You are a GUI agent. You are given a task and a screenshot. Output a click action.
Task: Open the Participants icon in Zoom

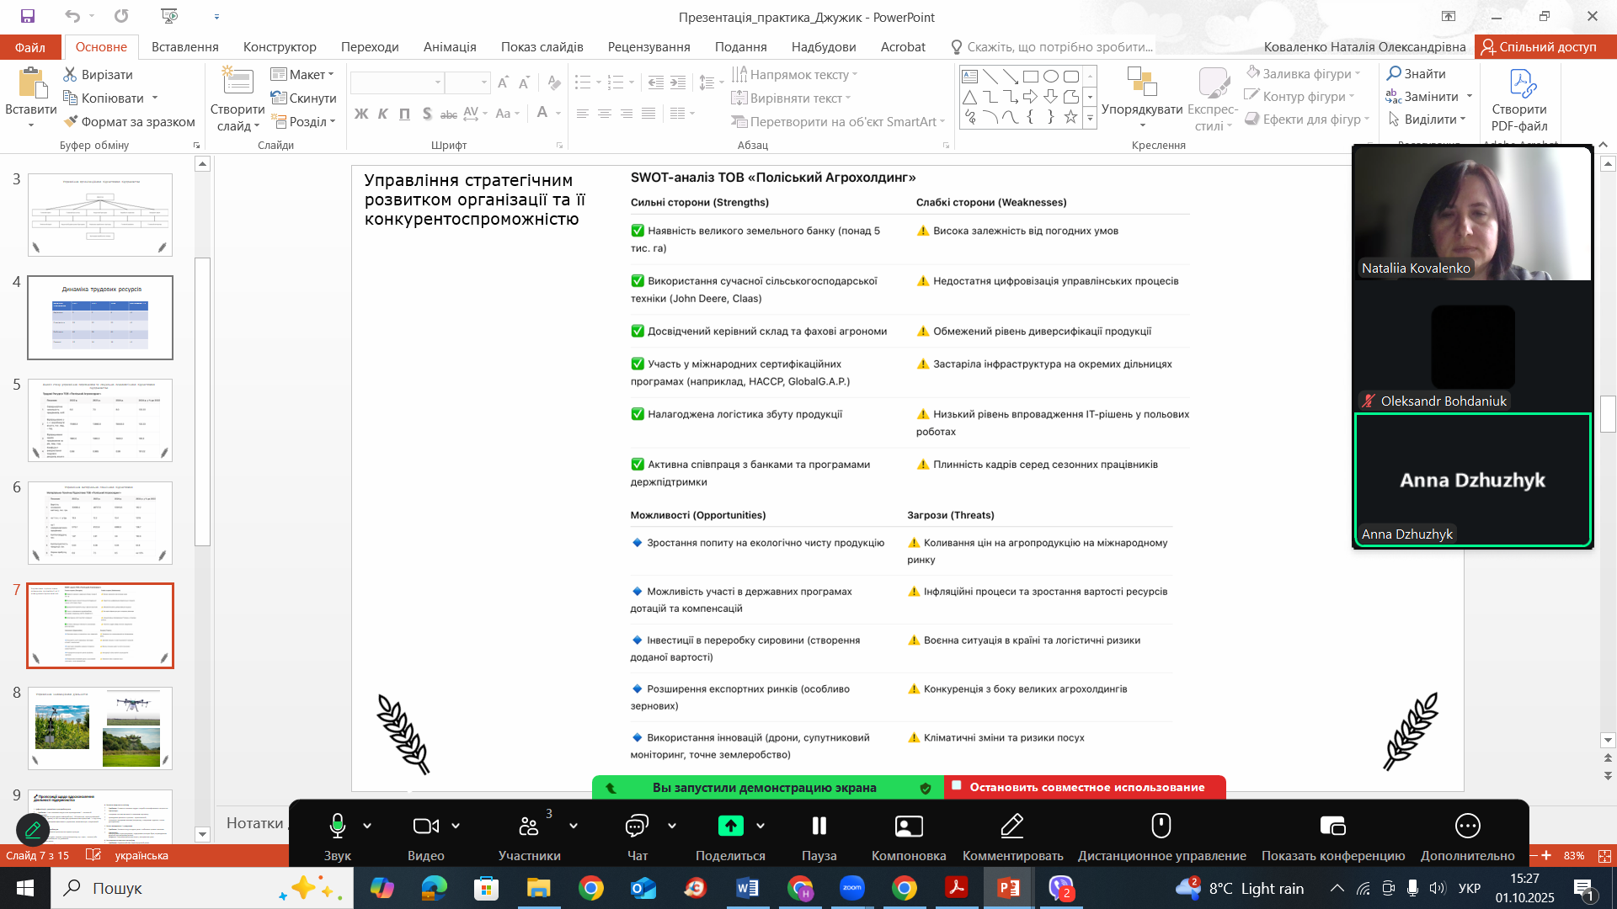click(529, 827)
